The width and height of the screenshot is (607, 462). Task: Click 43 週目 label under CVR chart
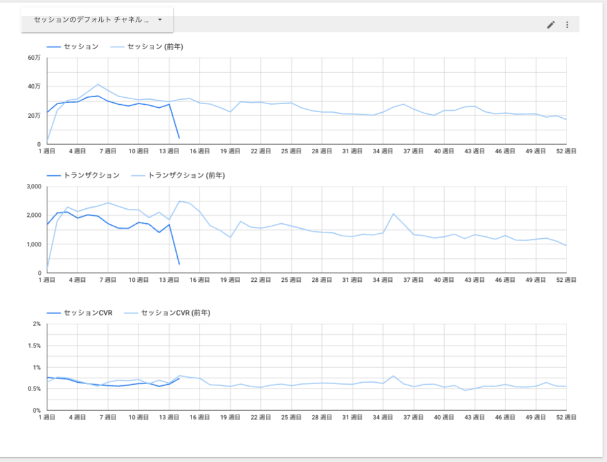475,417
